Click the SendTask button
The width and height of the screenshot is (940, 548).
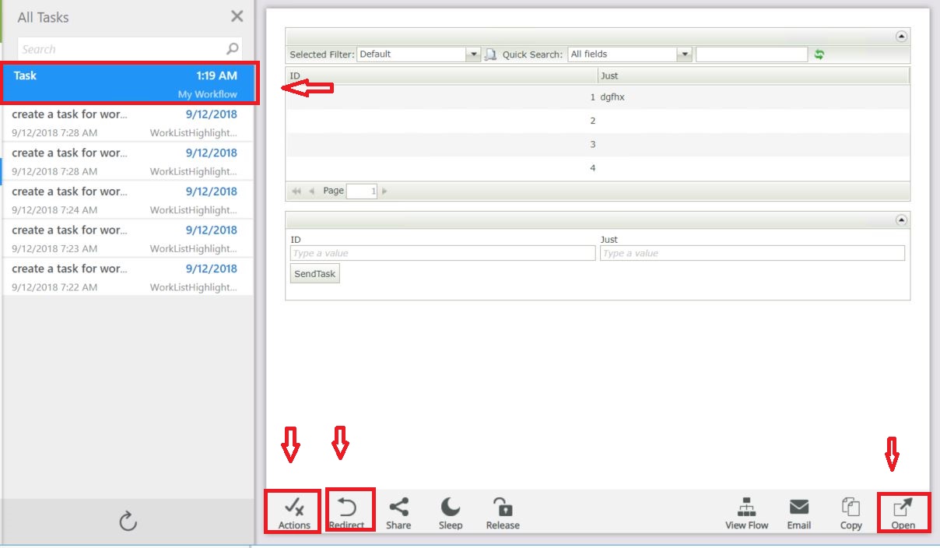click(315, 274)
